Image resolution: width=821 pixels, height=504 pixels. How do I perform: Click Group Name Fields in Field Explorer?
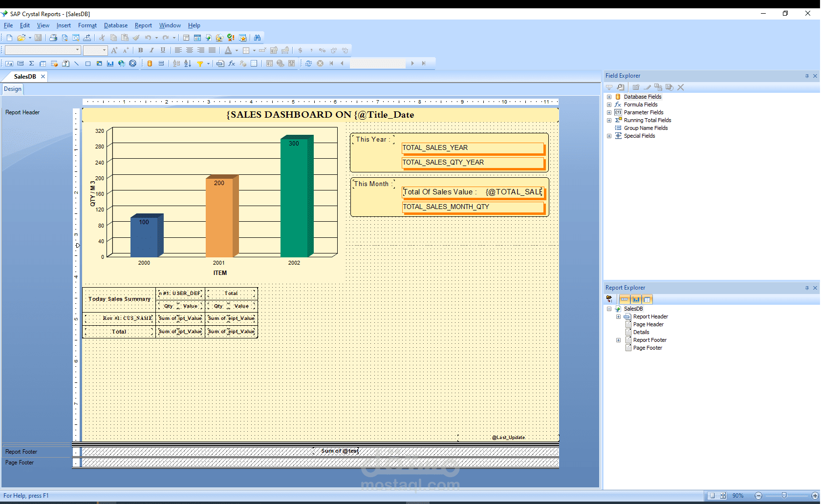646,128
